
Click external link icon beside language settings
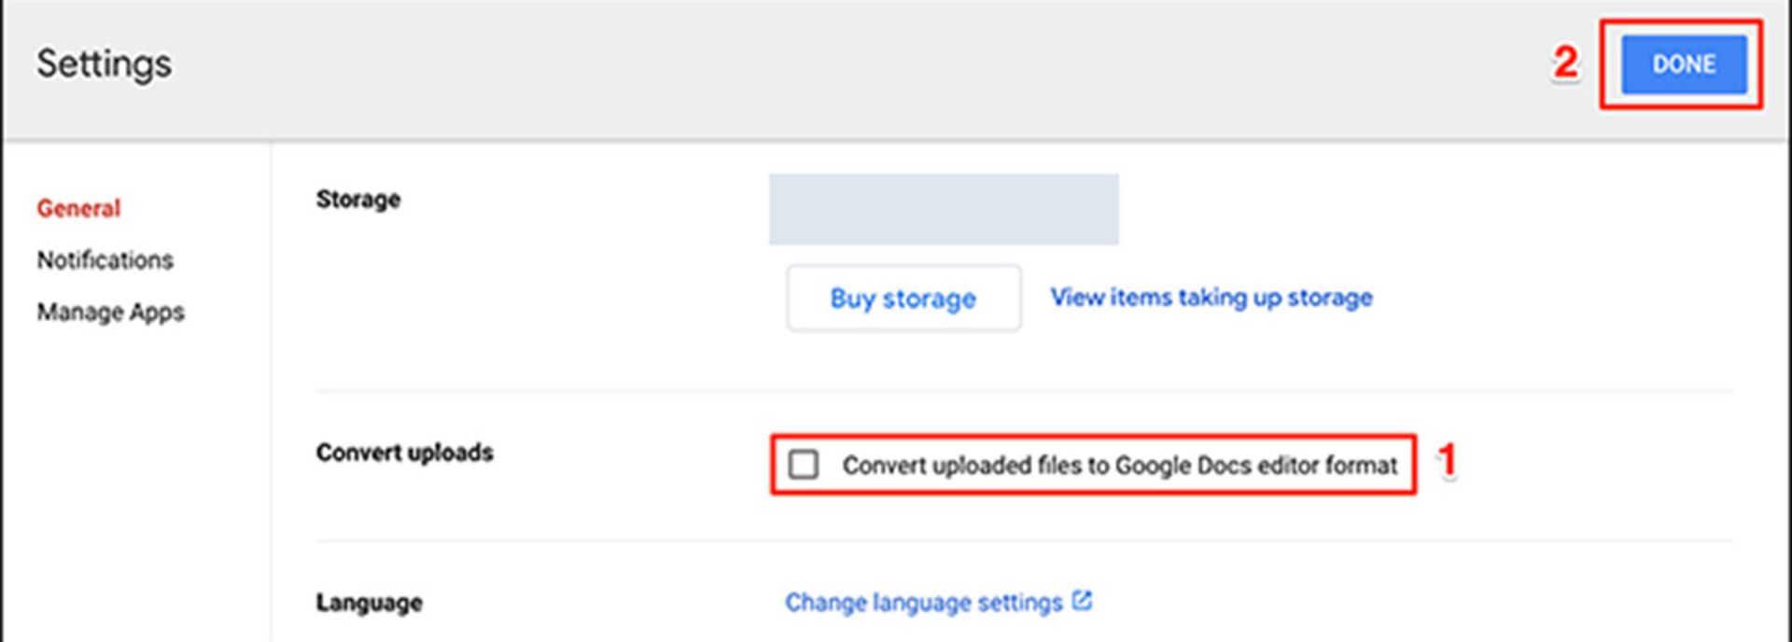(x=1082, y=601)
